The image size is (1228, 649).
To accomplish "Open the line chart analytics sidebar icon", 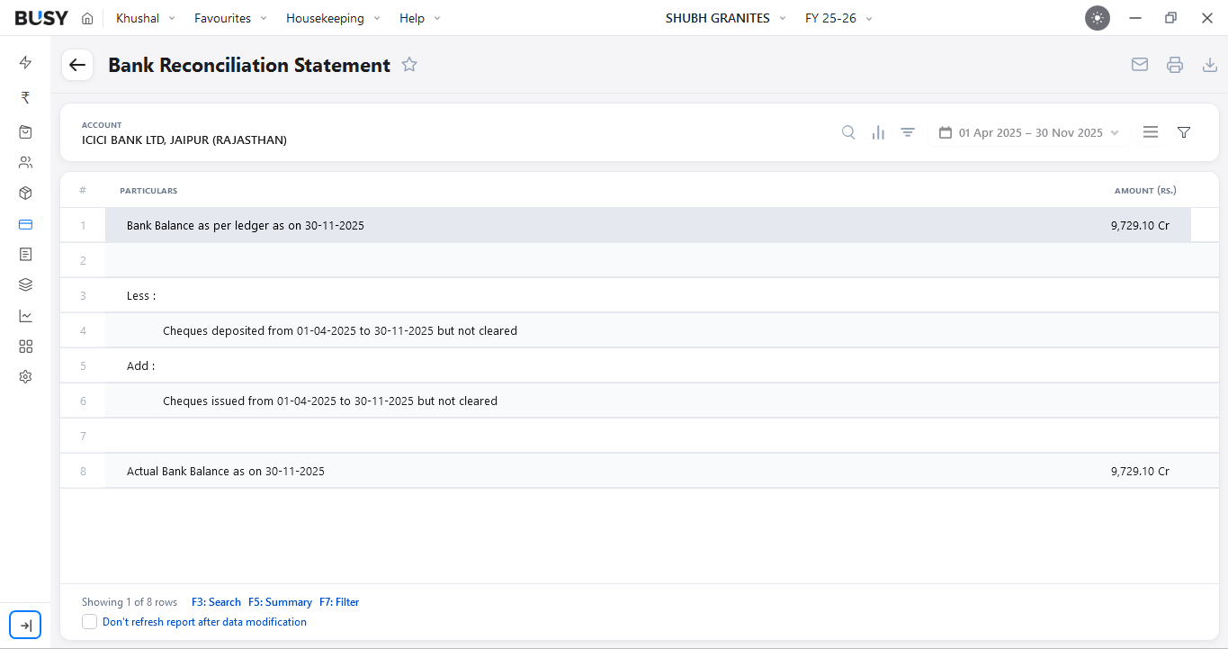I will [x=25, y=316].
